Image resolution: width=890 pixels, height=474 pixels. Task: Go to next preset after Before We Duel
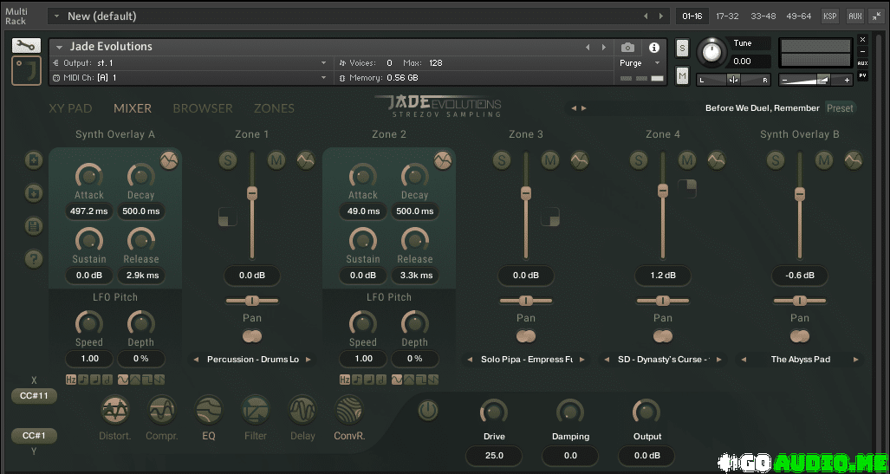click(x=584, y=107)
